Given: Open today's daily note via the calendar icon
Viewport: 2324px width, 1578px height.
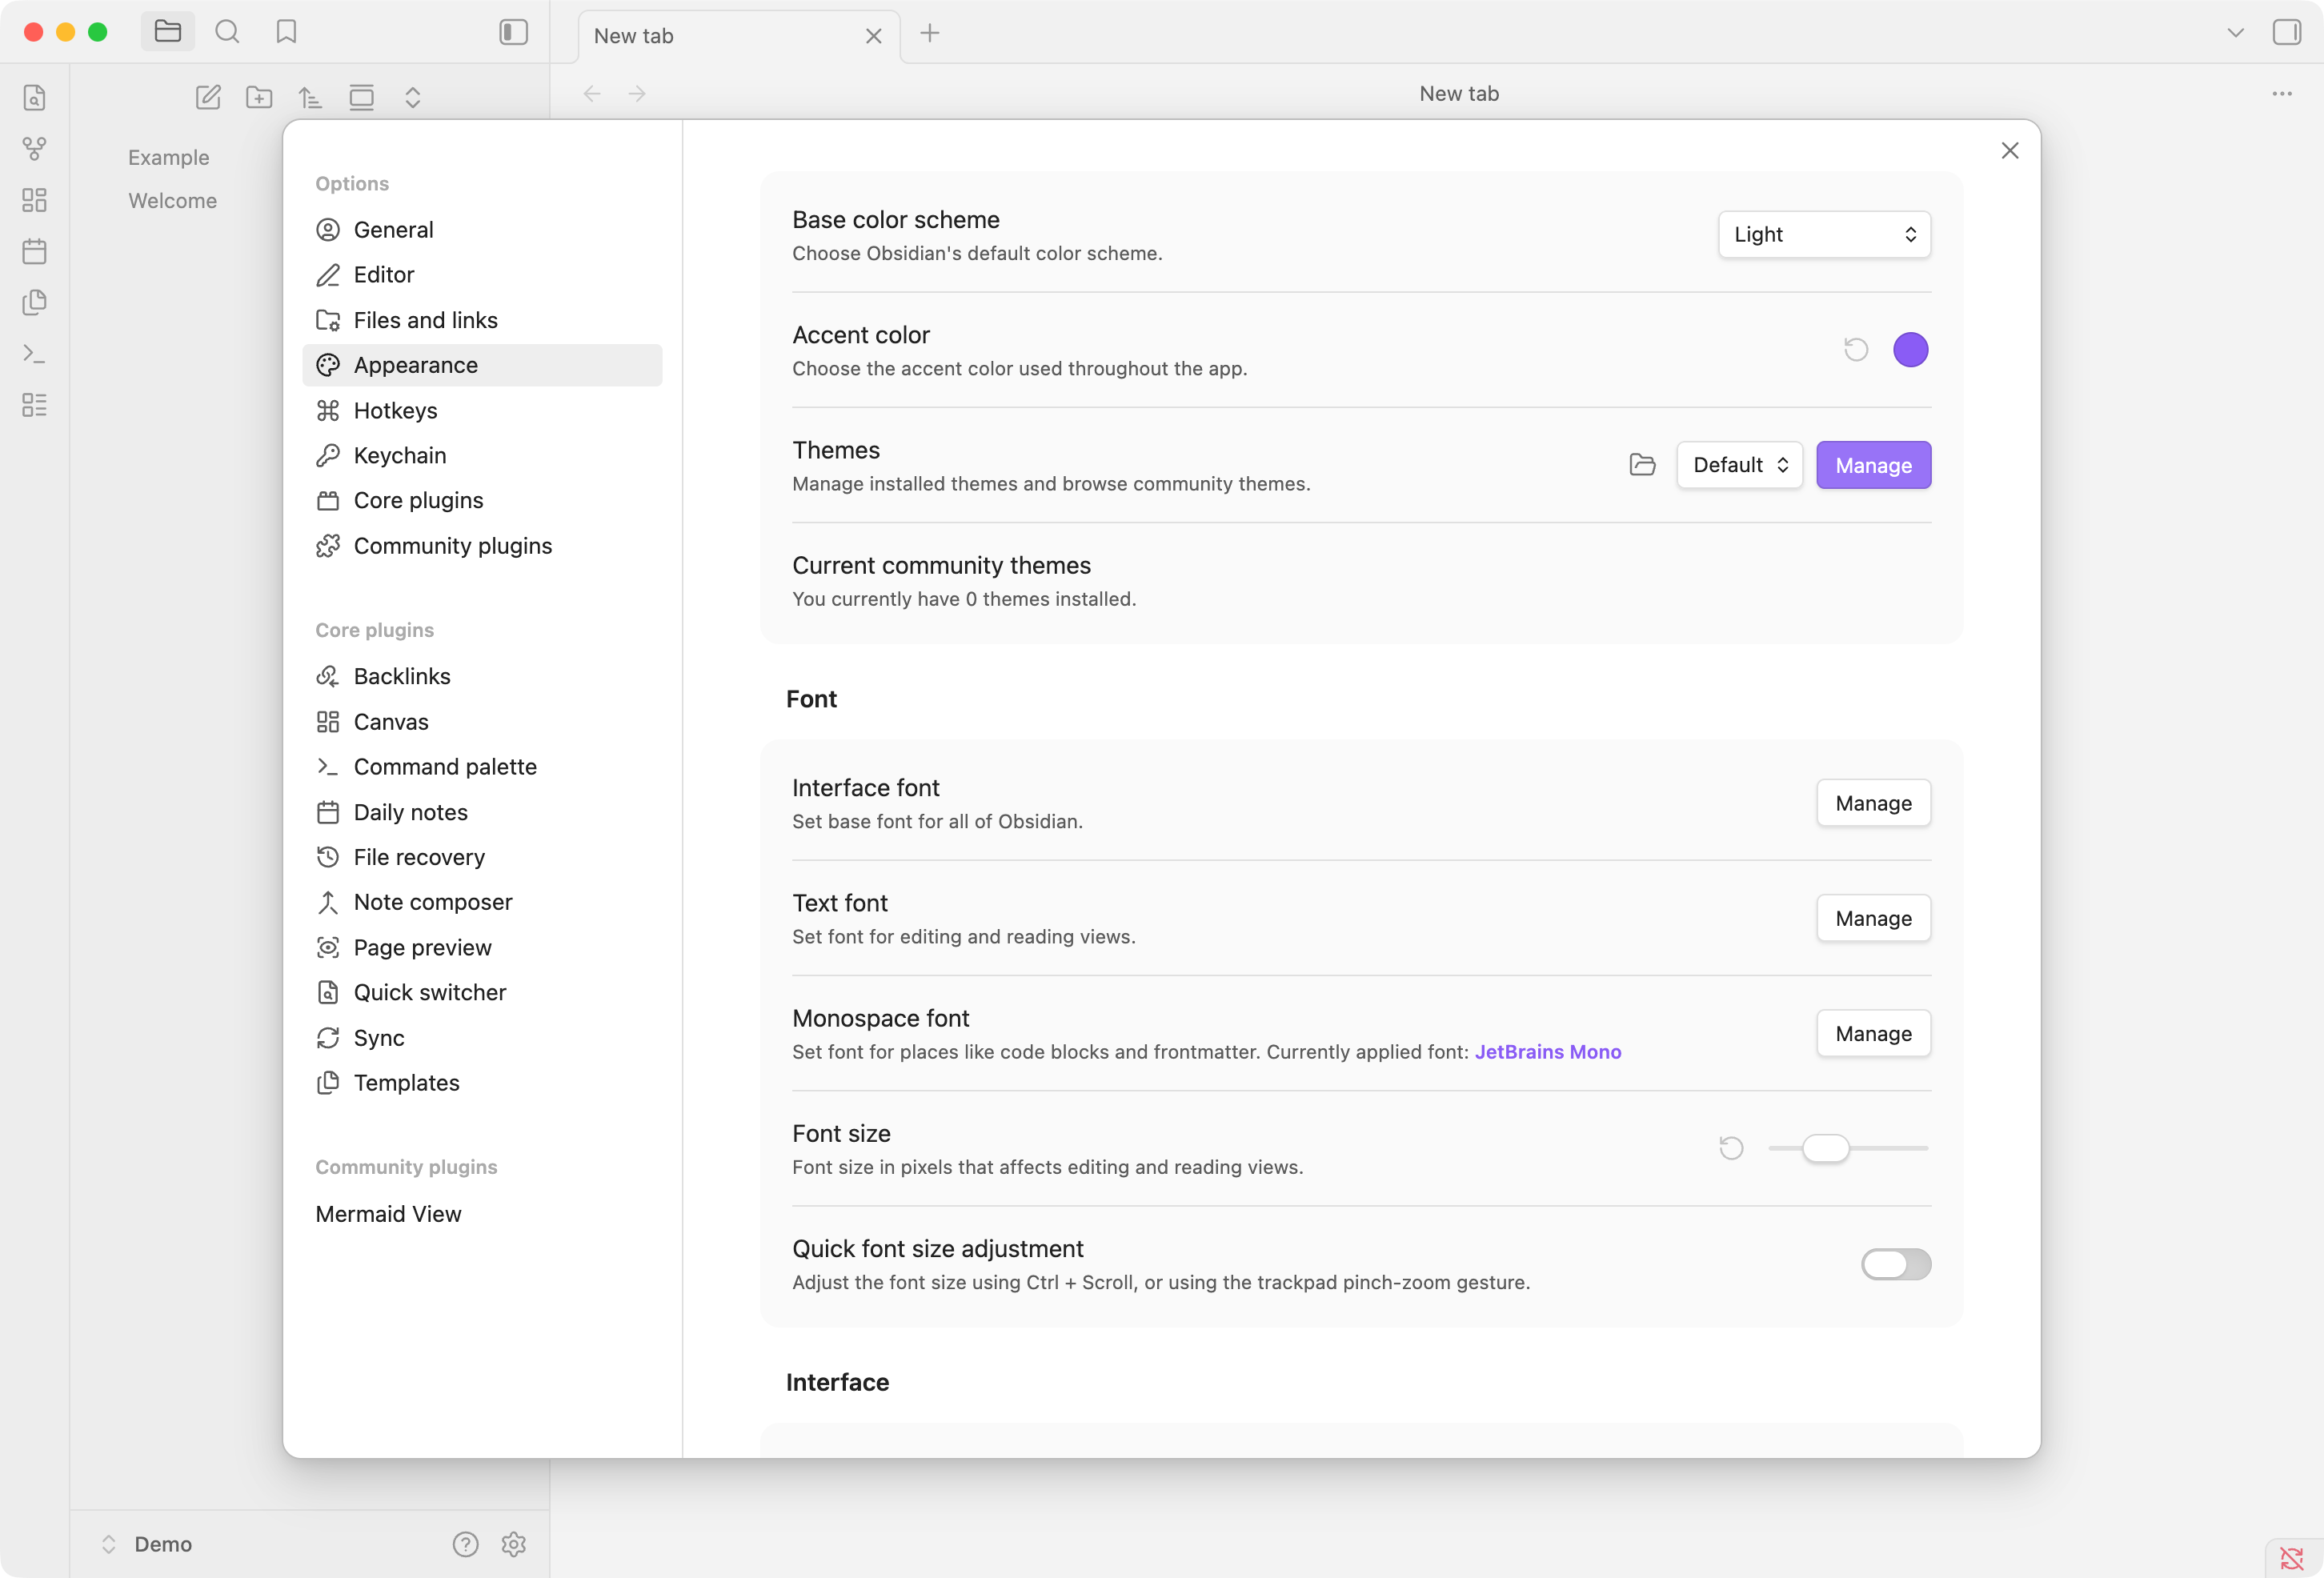Looking at the screenshot, I should [x=34, y=251].
